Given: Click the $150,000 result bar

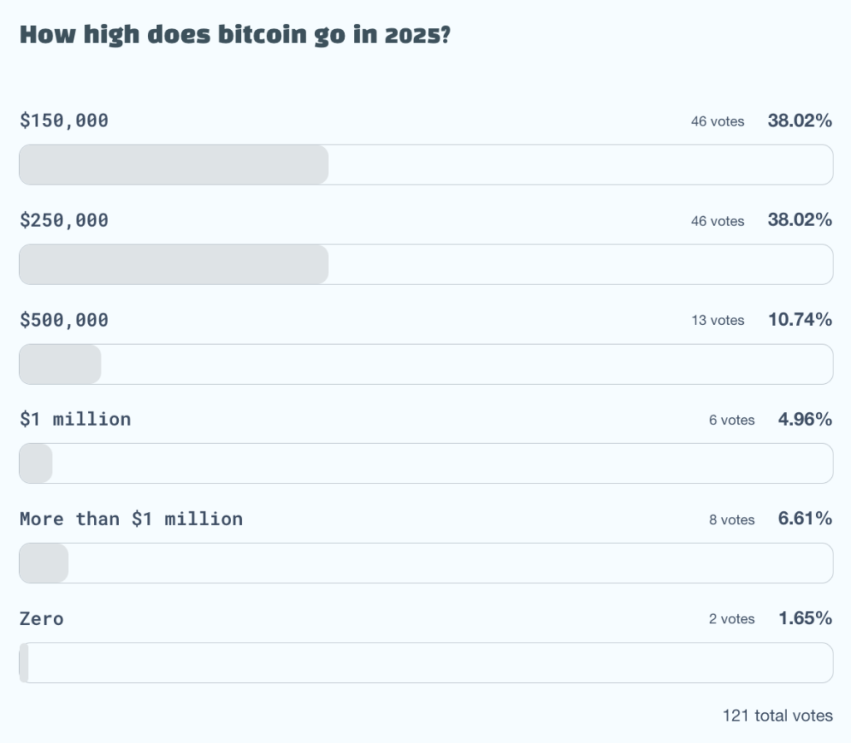Looking at the screenshot, I should click(425, 165).
